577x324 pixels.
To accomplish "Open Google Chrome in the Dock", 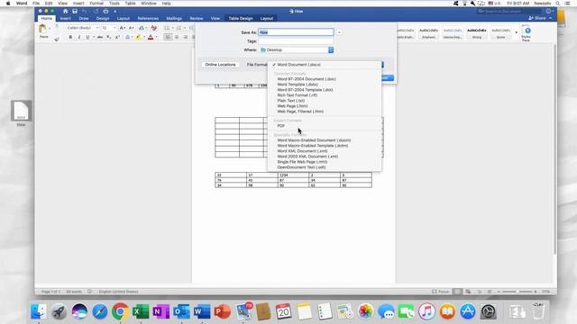I will pos(120,312).
